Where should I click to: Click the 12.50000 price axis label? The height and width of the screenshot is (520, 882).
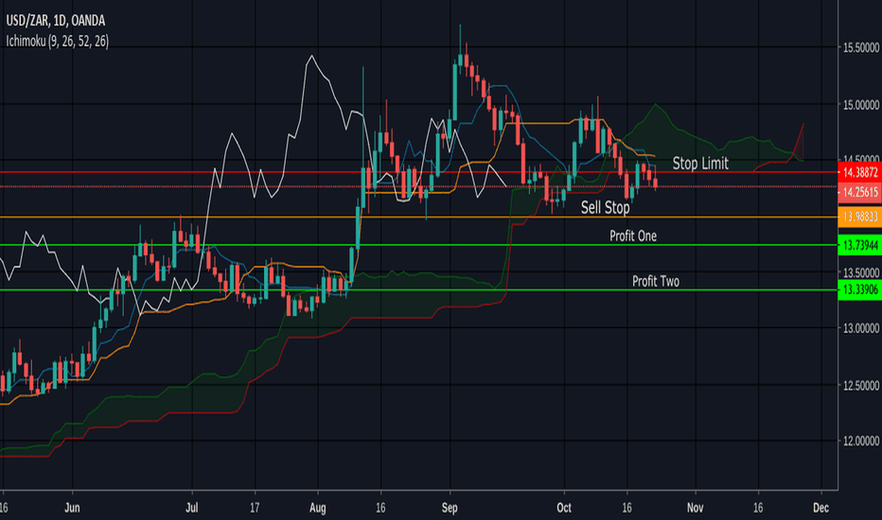pyautogui.click(x=860, y=386)
